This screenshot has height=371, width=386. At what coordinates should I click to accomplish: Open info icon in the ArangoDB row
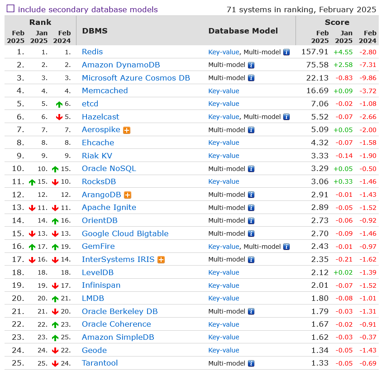tap(251, 195)
